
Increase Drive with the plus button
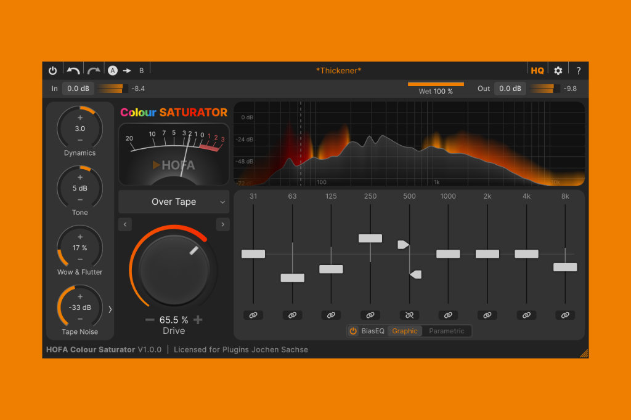(198, 320)
